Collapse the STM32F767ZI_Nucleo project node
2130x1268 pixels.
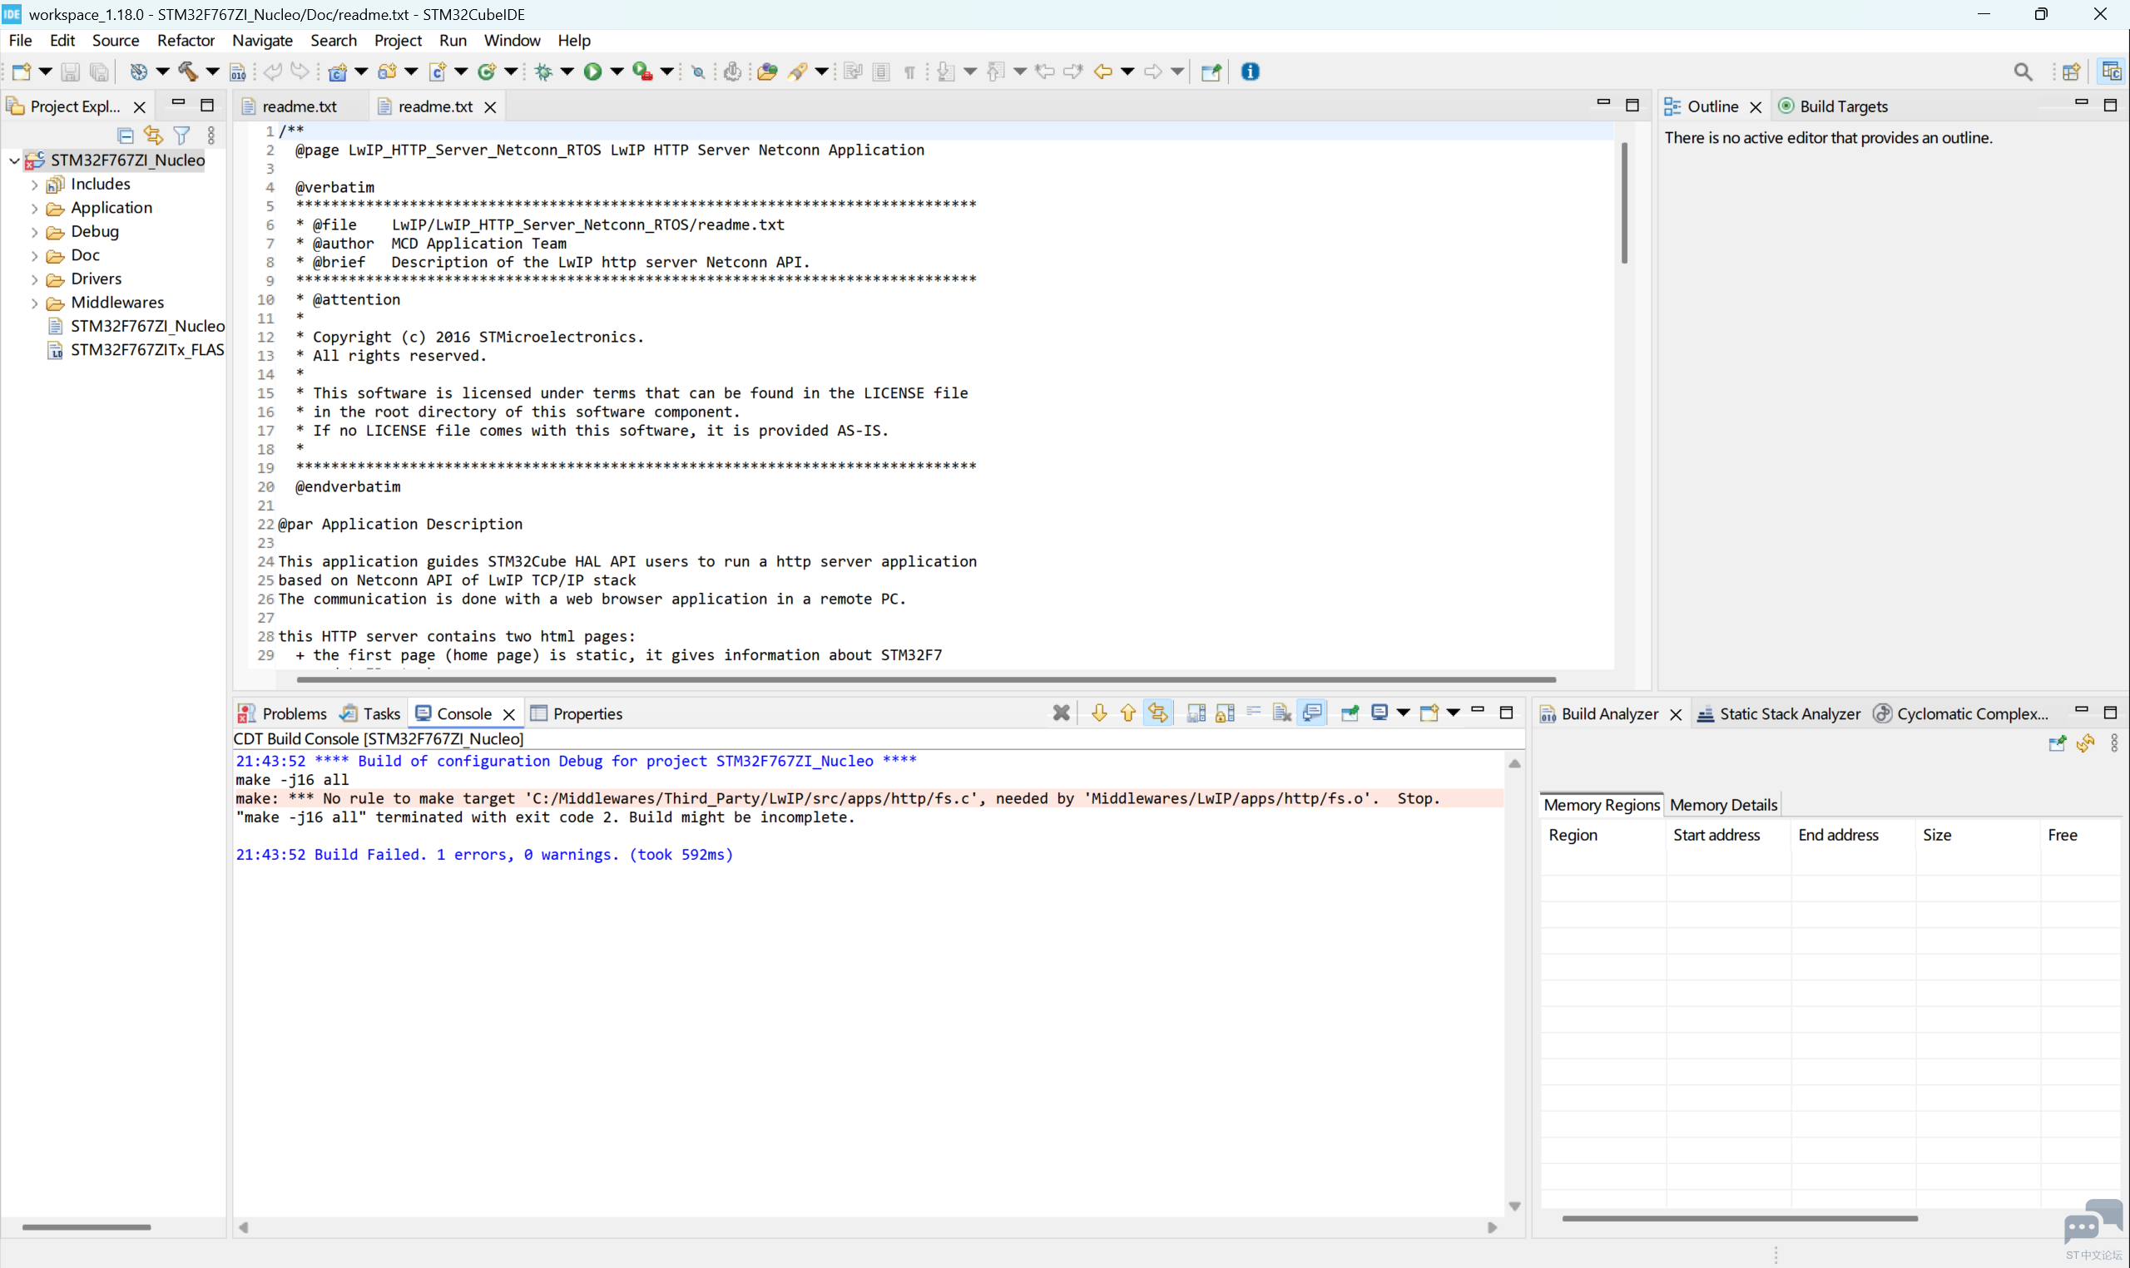(x=14, y=160)
